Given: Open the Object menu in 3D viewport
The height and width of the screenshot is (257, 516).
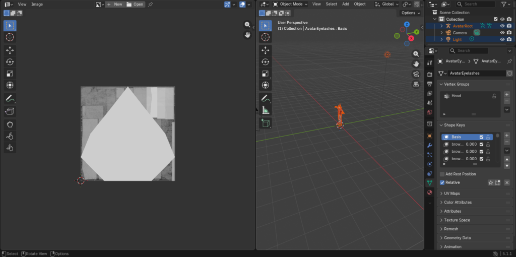Looking at the screenshot, I should [360, 4].
